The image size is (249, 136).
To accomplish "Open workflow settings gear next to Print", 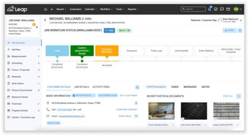I will (240, 30).
